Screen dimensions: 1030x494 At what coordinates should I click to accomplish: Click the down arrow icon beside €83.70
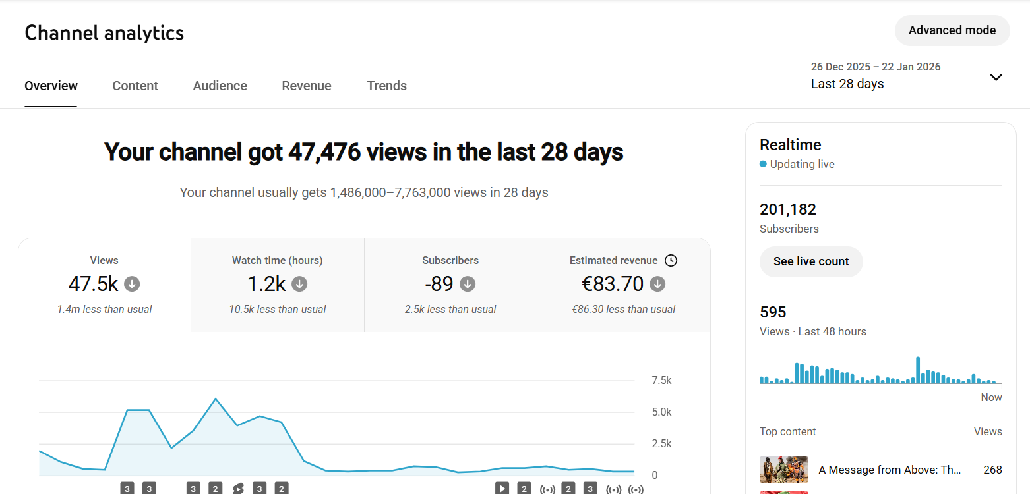(x=657, y=284)
